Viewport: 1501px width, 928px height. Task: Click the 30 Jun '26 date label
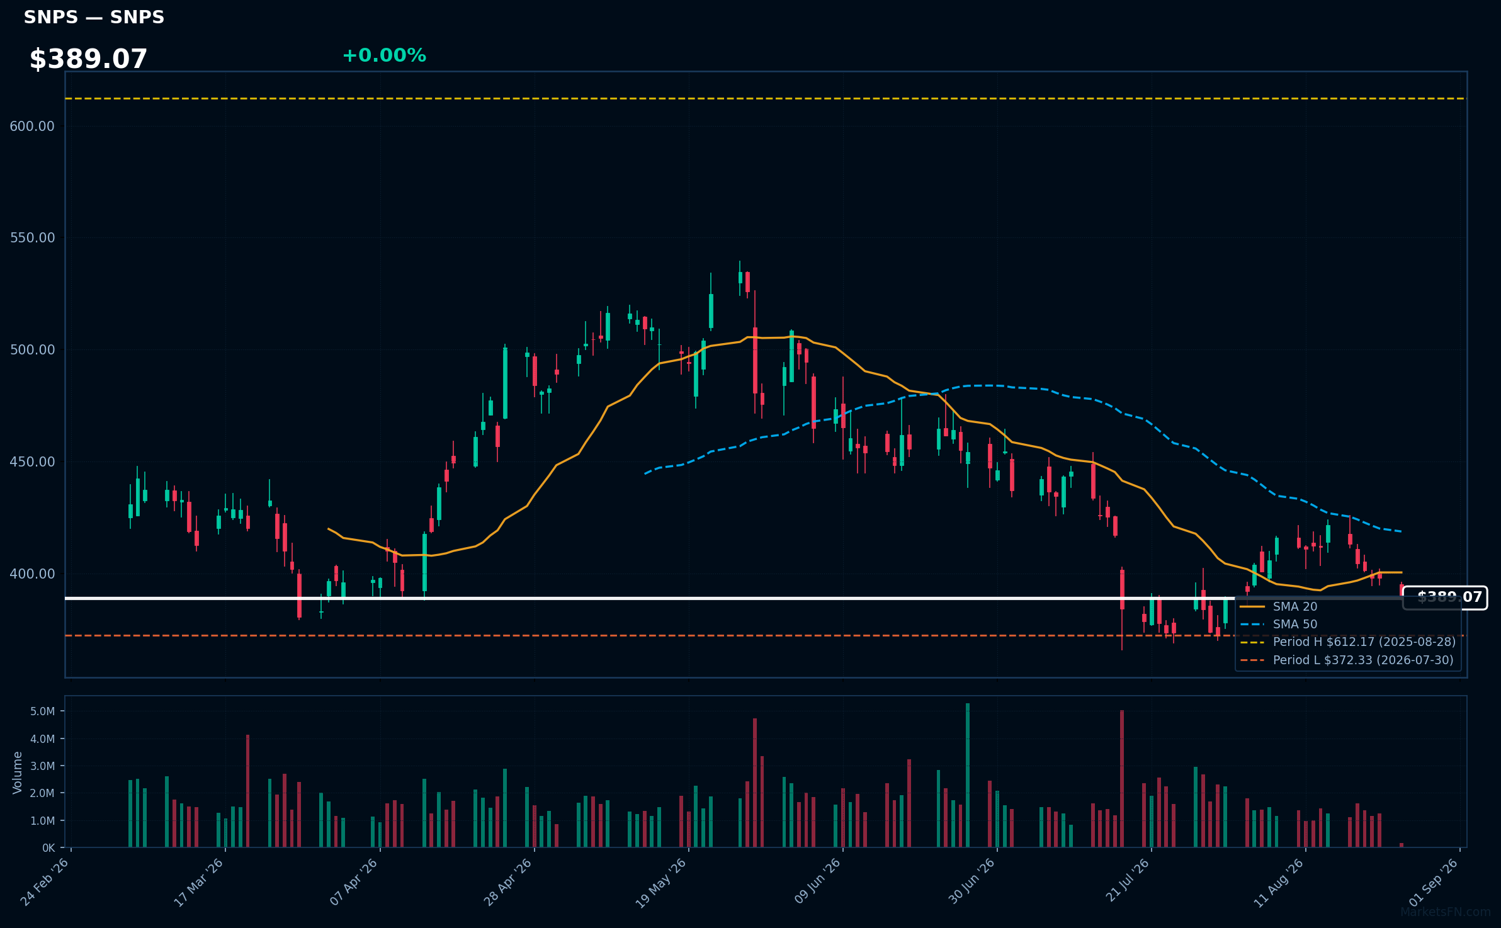(x=971, y=882)
